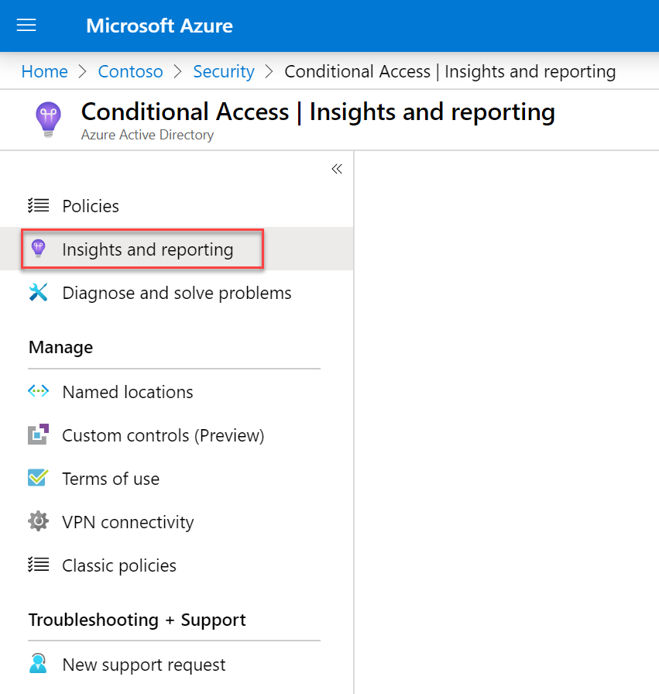The image size is (659, 694).
Task: Go to Home breadcrumb link
Action: coord(45,71)
